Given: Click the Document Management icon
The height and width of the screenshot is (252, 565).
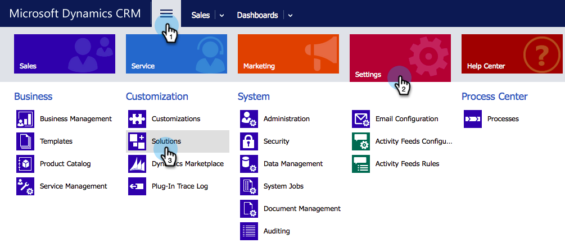Looking at the screenshot, I should 249,209.
